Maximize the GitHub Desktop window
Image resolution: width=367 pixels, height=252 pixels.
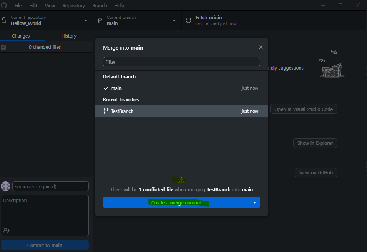pos(340,5)
